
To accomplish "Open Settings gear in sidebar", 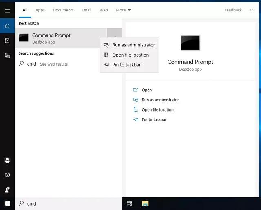I will (x=7, y=175).
